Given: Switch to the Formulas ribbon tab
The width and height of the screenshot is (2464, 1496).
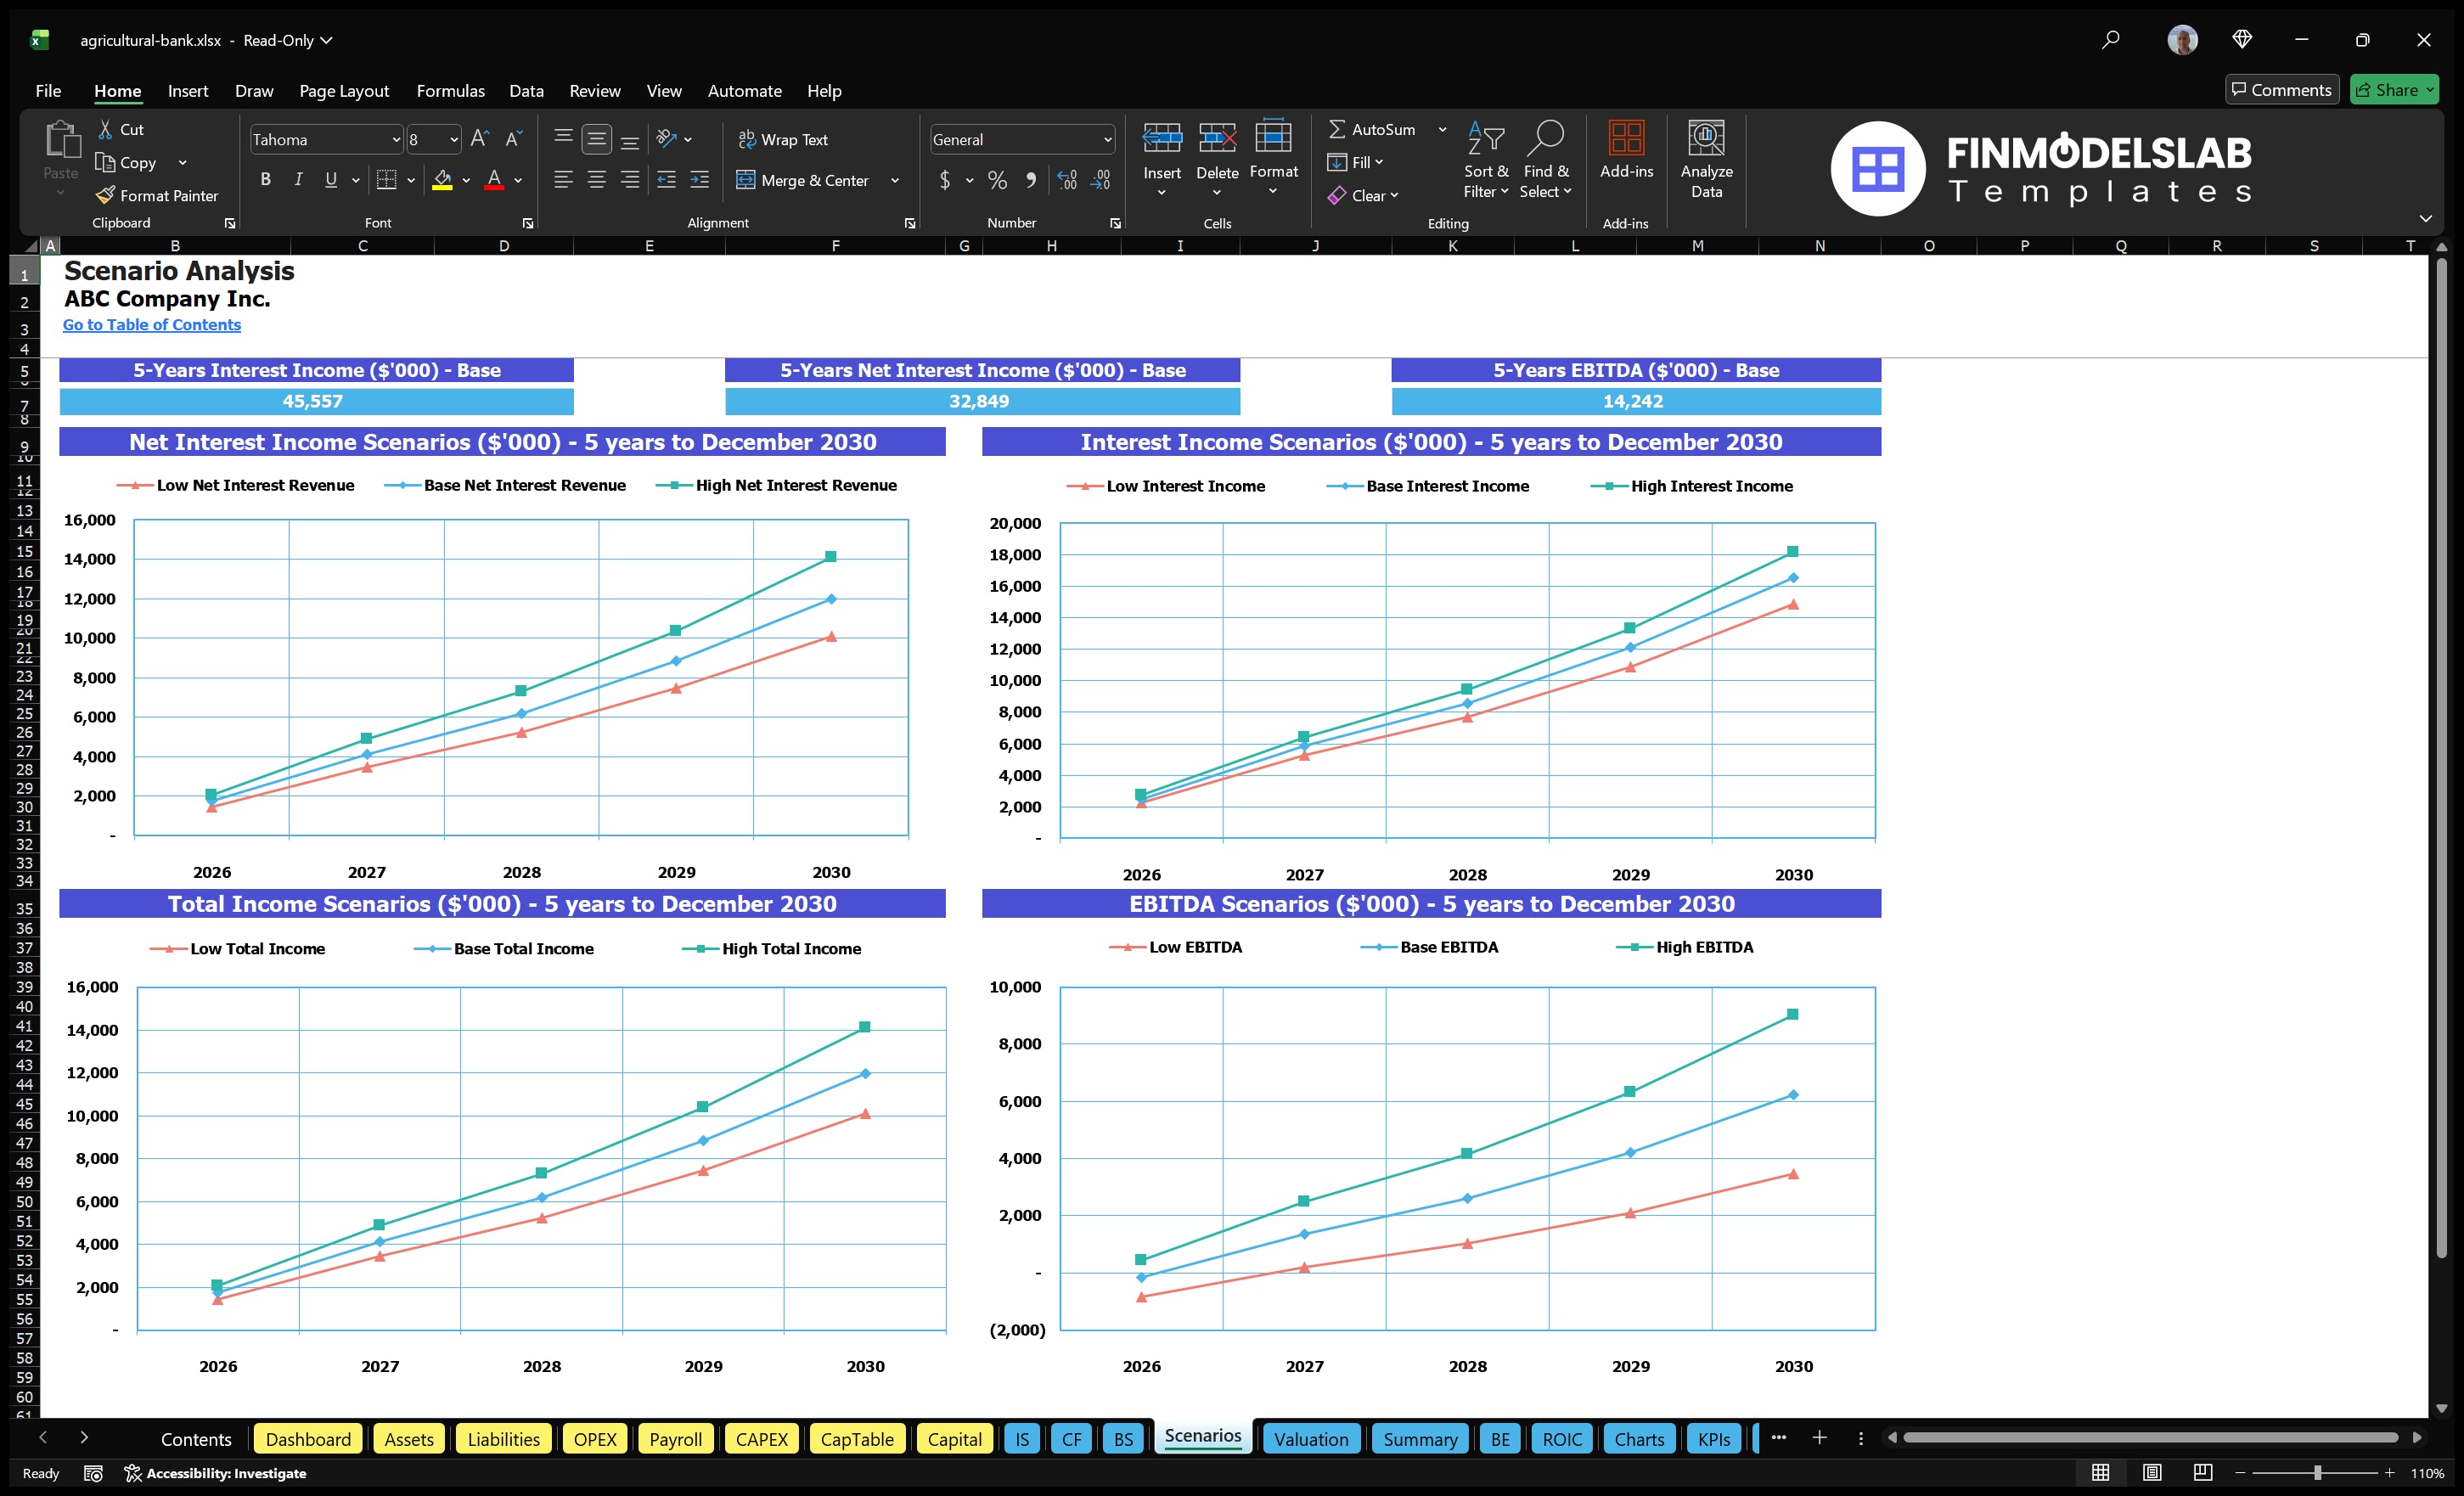Looking at the screenshot, I should click(450, 90).
